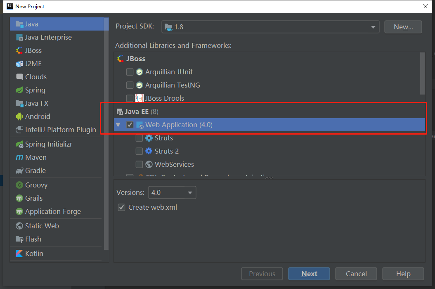Click the Help button

pyautogui.click(x=403, y=274)
